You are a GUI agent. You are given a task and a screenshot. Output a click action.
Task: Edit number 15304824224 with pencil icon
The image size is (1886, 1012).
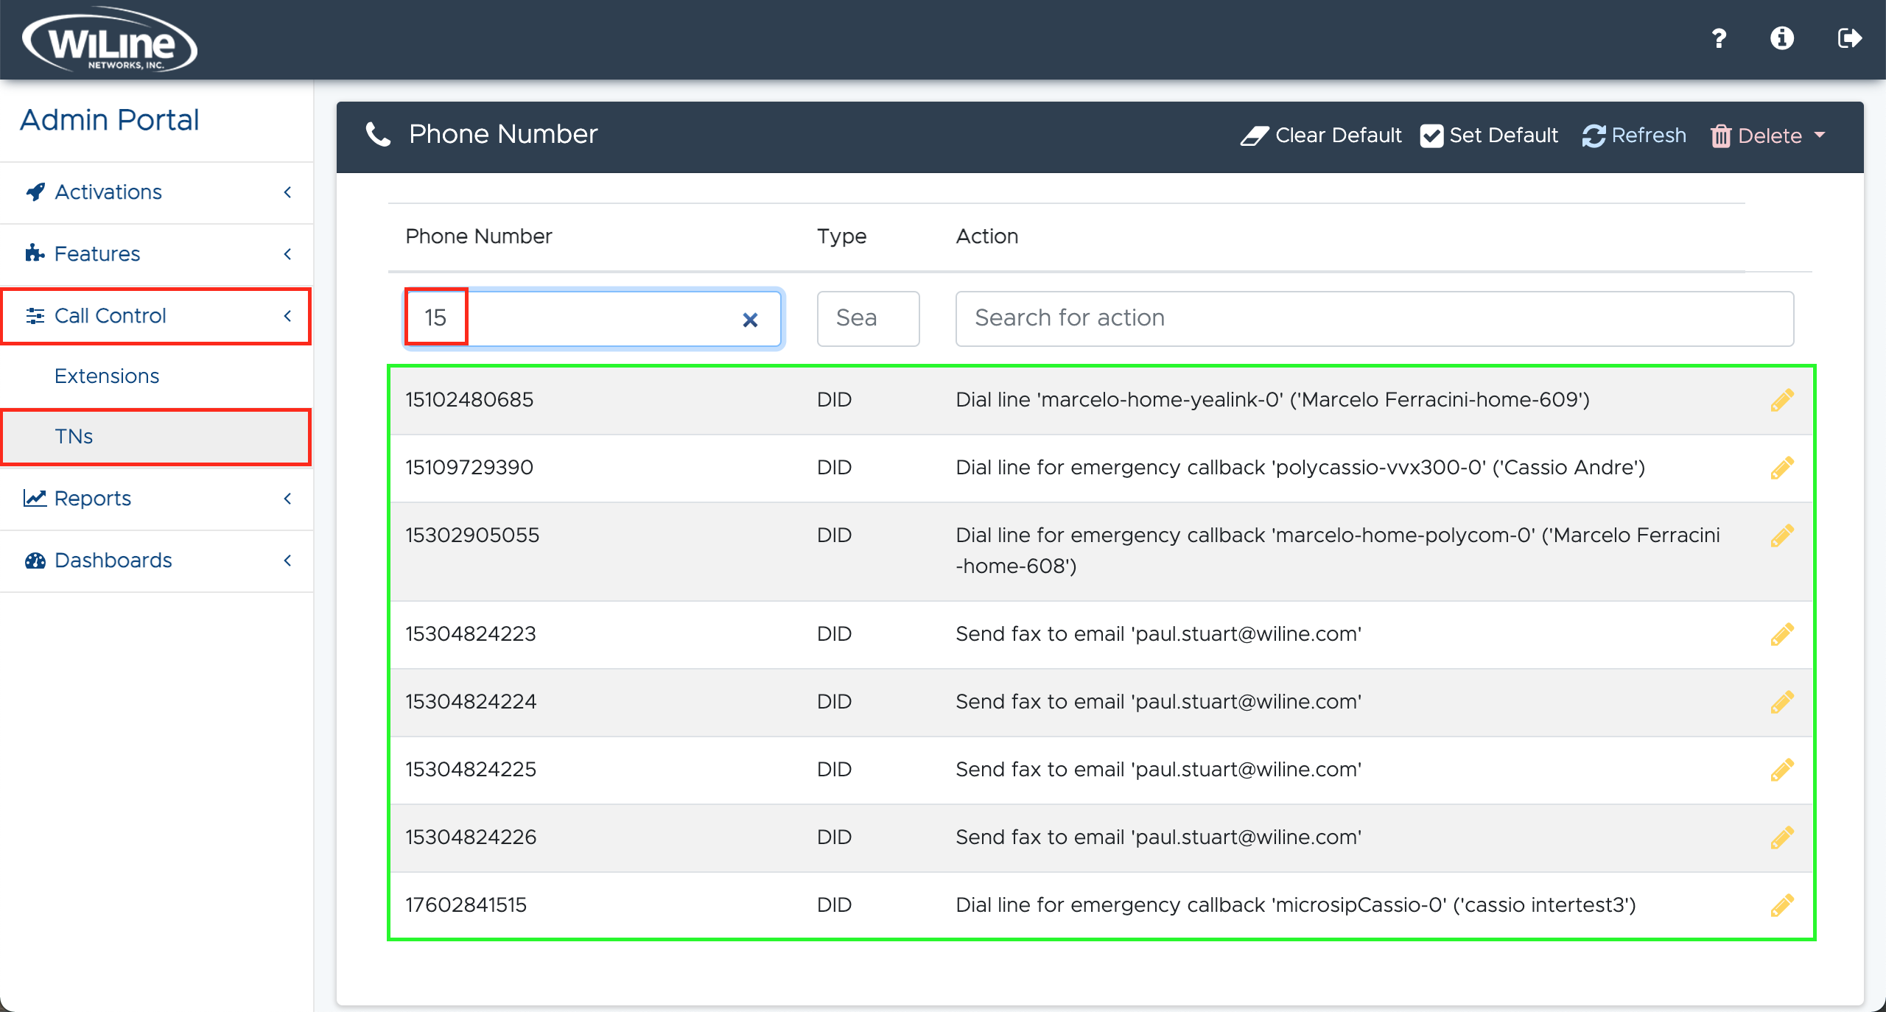click(x=1781, y=702)
